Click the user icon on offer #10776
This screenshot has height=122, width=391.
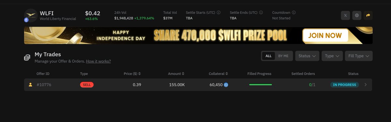pyautogui.click(x=31, y=85)
